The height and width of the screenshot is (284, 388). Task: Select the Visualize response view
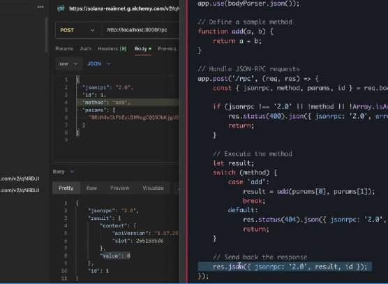click(x=153, y=188)
